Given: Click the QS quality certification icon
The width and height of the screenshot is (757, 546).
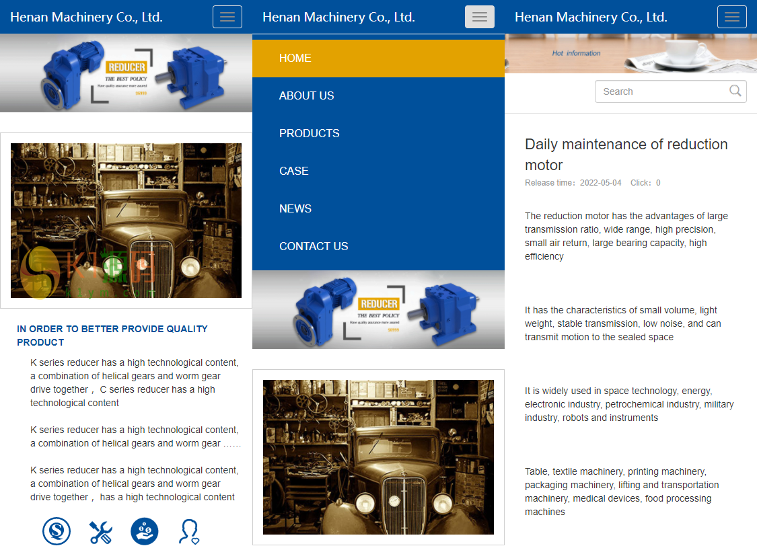Looking at the screenshot, I should tap(57, 531).
